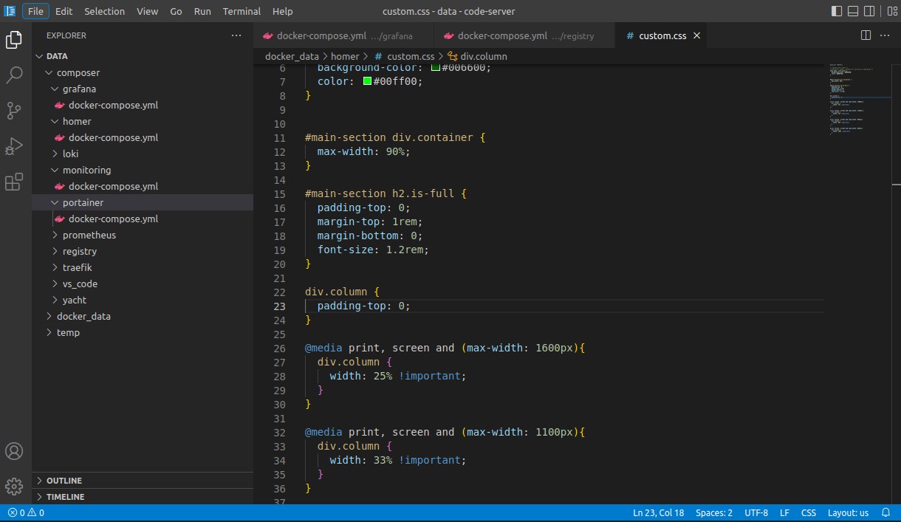Open notifications bell in status bar
Viewport: 901px width, 522px height.
click(885, 512)
